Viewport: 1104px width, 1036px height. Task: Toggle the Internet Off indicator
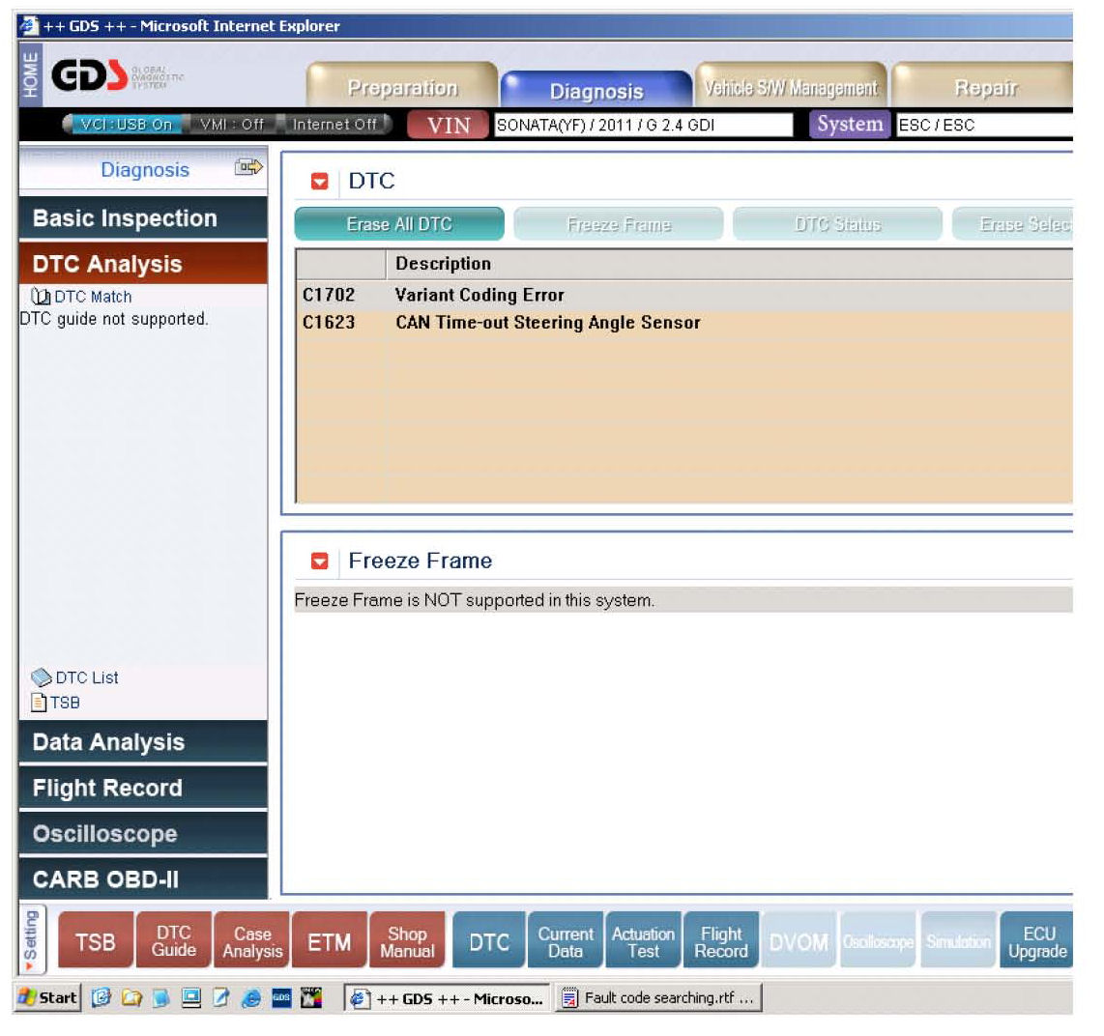[334, 125]
